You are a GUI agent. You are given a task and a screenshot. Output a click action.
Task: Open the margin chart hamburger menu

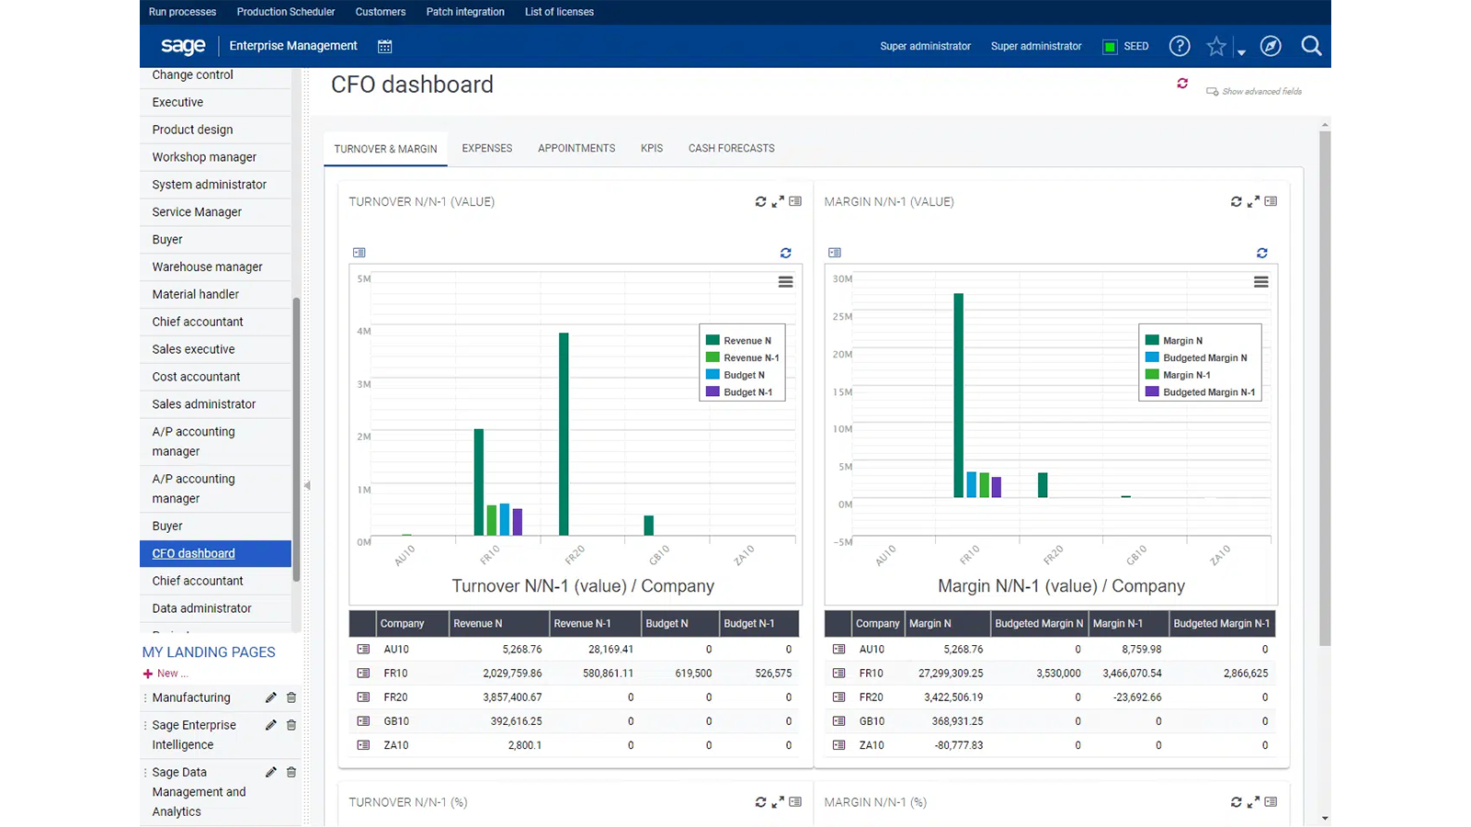(x=1260, y=282)
